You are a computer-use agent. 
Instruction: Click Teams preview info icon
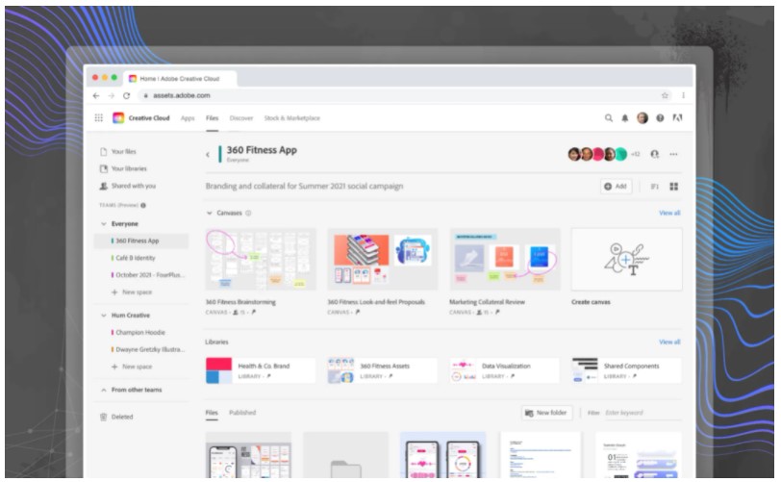click(143, 205)
